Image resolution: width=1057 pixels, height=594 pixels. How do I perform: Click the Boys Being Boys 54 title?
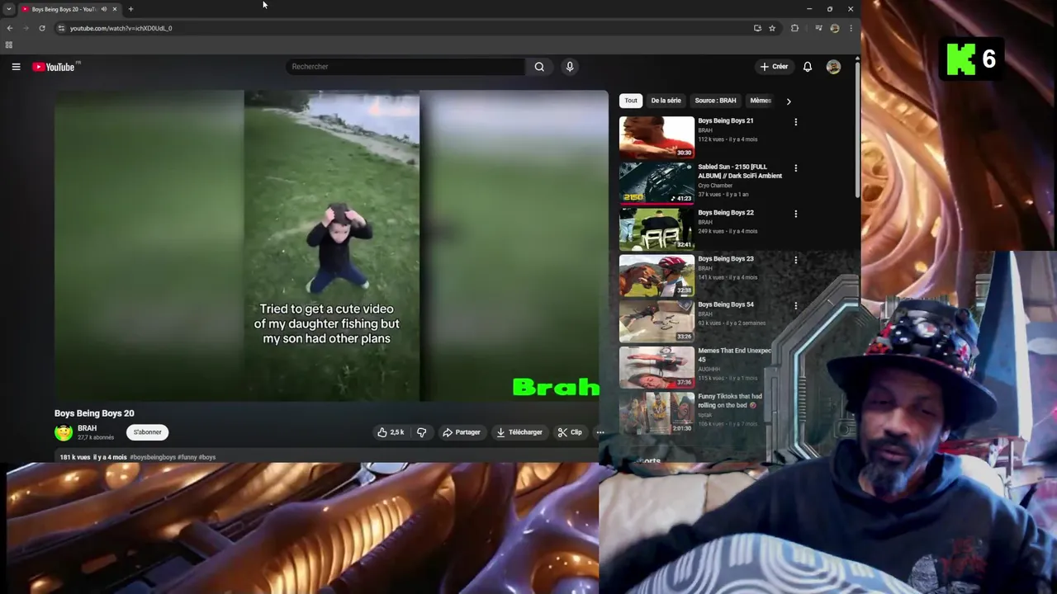click(726, 304)
